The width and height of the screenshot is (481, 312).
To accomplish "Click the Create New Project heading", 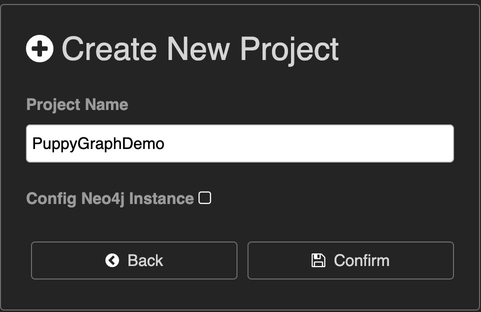I will click(x=200, y=49).
